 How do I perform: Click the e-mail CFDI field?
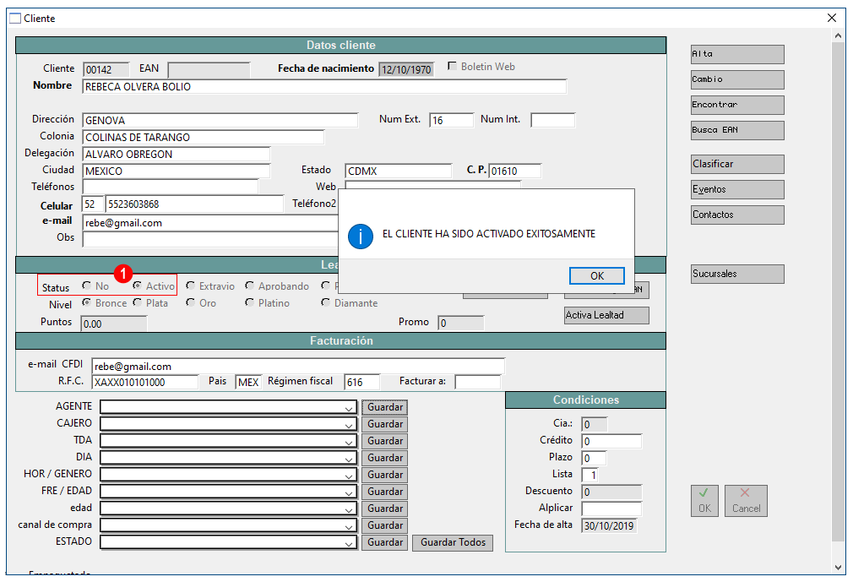pos(298,367)
